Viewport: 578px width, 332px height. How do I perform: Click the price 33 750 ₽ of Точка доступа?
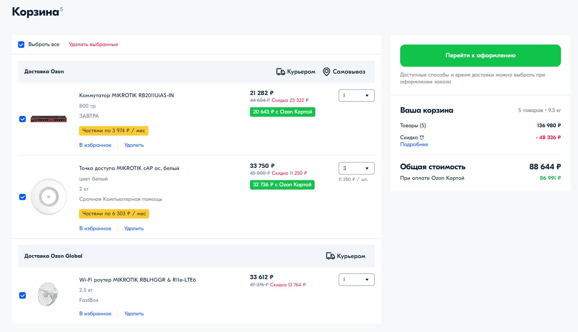(x=262, y=166)
